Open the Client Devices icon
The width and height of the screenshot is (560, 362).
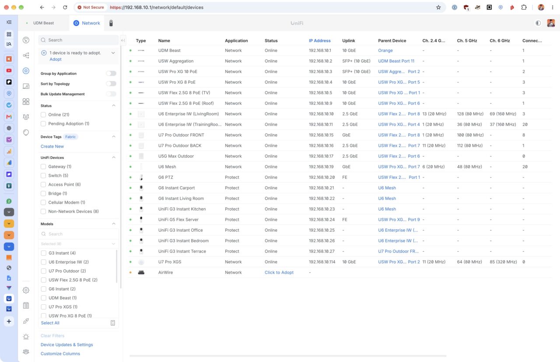(x=26, y=86)
